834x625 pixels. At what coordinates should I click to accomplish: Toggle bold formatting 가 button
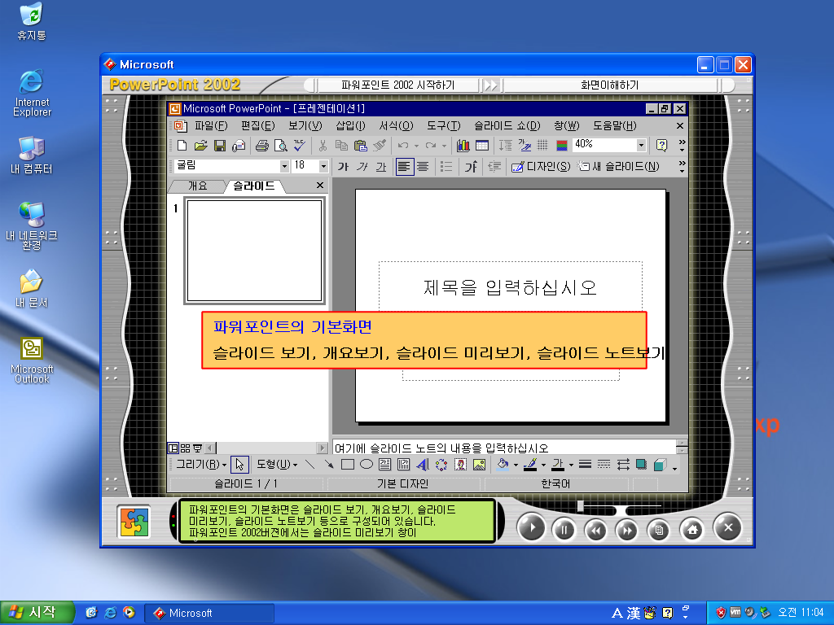(x=343, y=167)
